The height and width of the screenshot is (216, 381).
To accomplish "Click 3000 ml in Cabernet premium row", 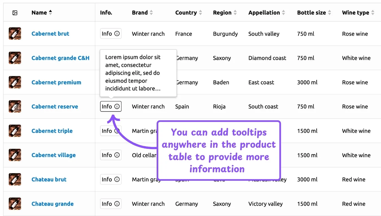I will 307,82.
